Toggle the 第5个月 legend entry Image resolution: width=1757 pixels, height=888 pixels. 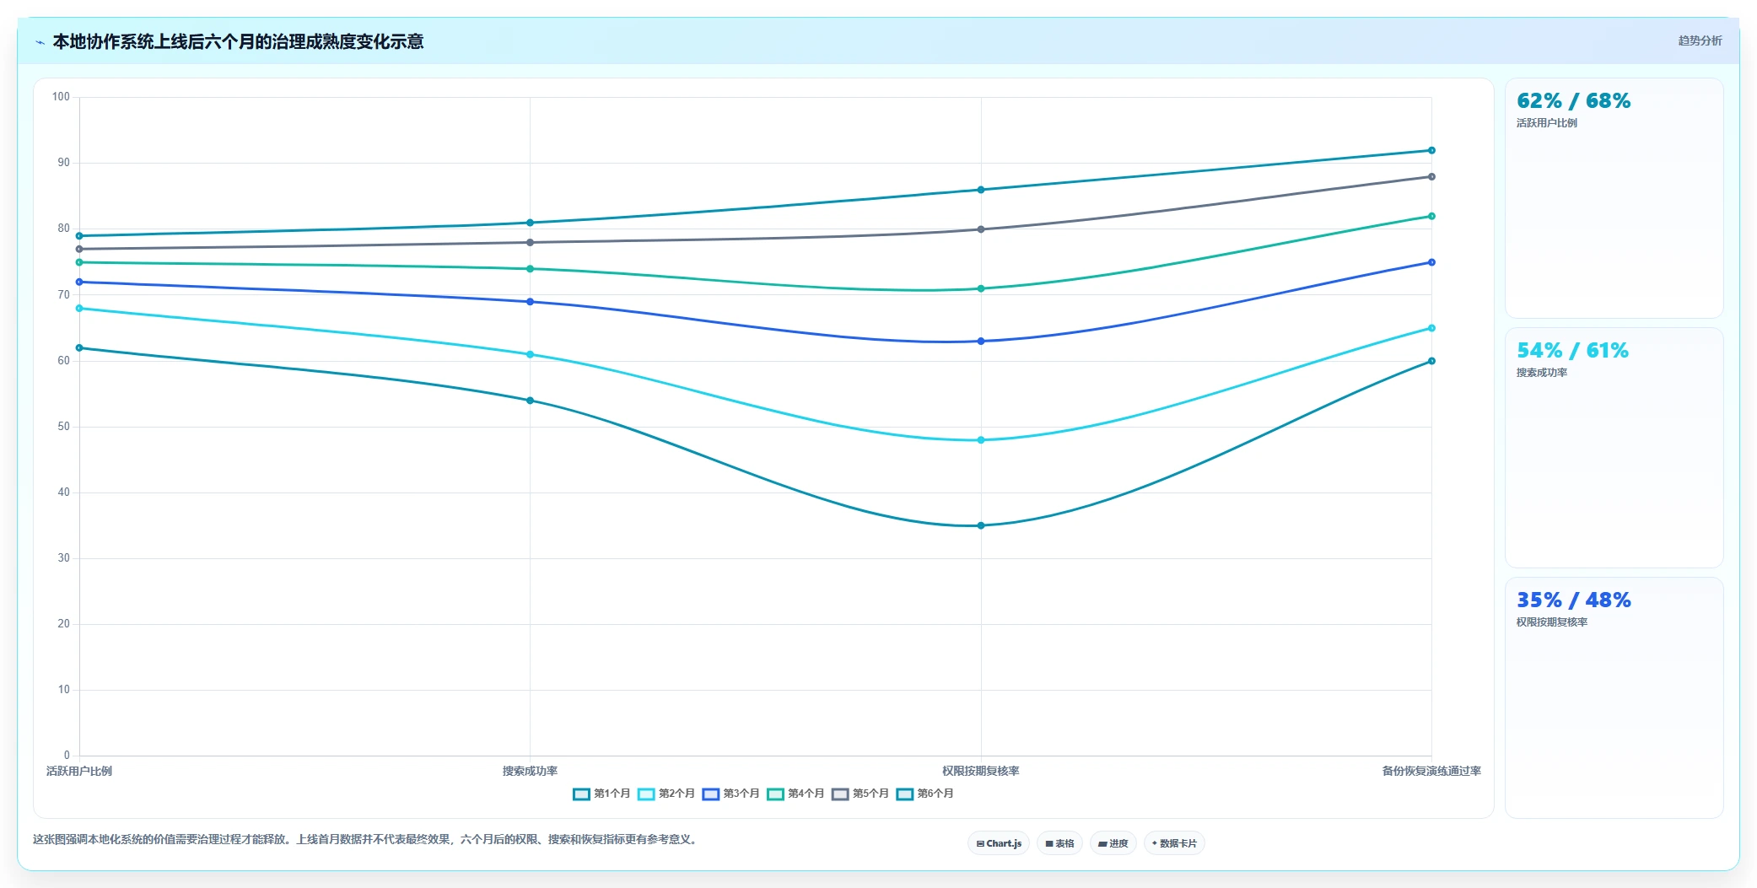pyautogui.click(x=860, y=794)
